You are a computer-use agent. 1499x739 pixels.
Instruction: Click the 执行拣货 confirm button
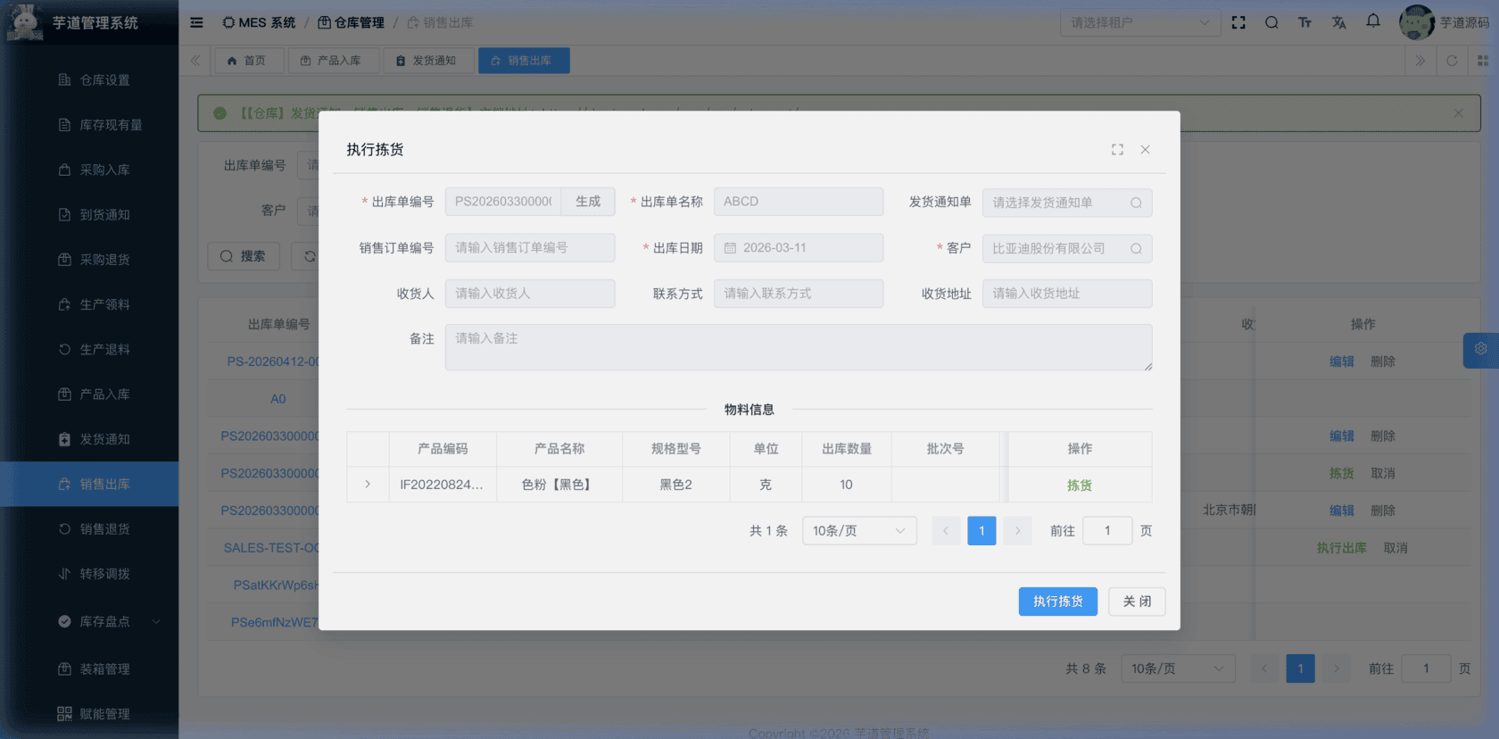click(1058, 602)
